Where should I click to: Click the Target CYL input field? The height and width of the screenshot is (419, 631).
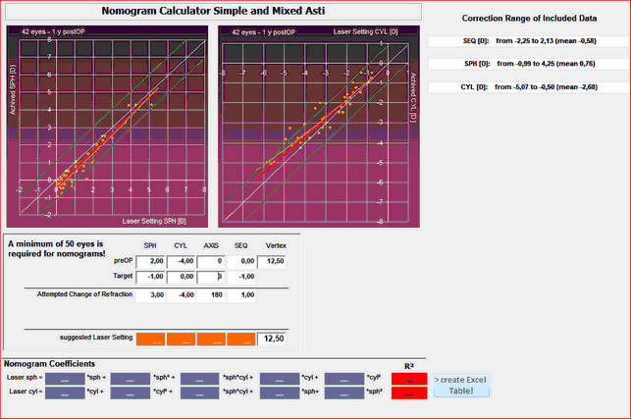181,277
